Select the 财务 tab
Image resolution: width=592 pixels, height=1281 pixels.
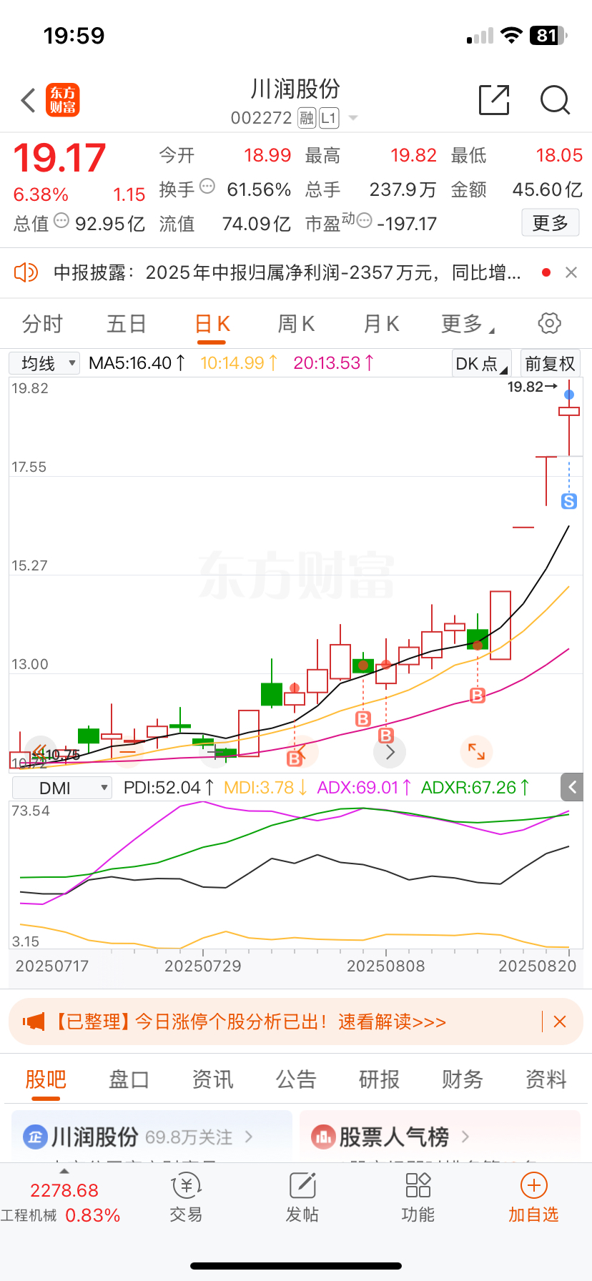[x=463, y=1079]
